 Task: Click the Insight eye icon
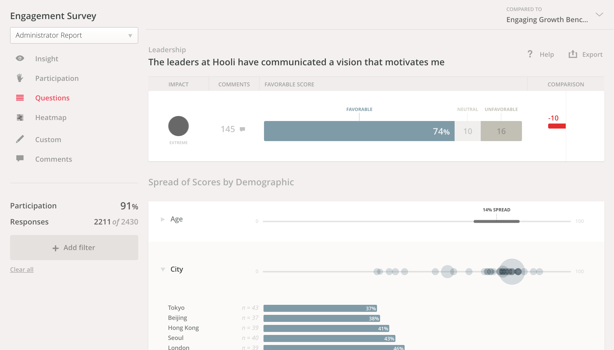(20, 58)
